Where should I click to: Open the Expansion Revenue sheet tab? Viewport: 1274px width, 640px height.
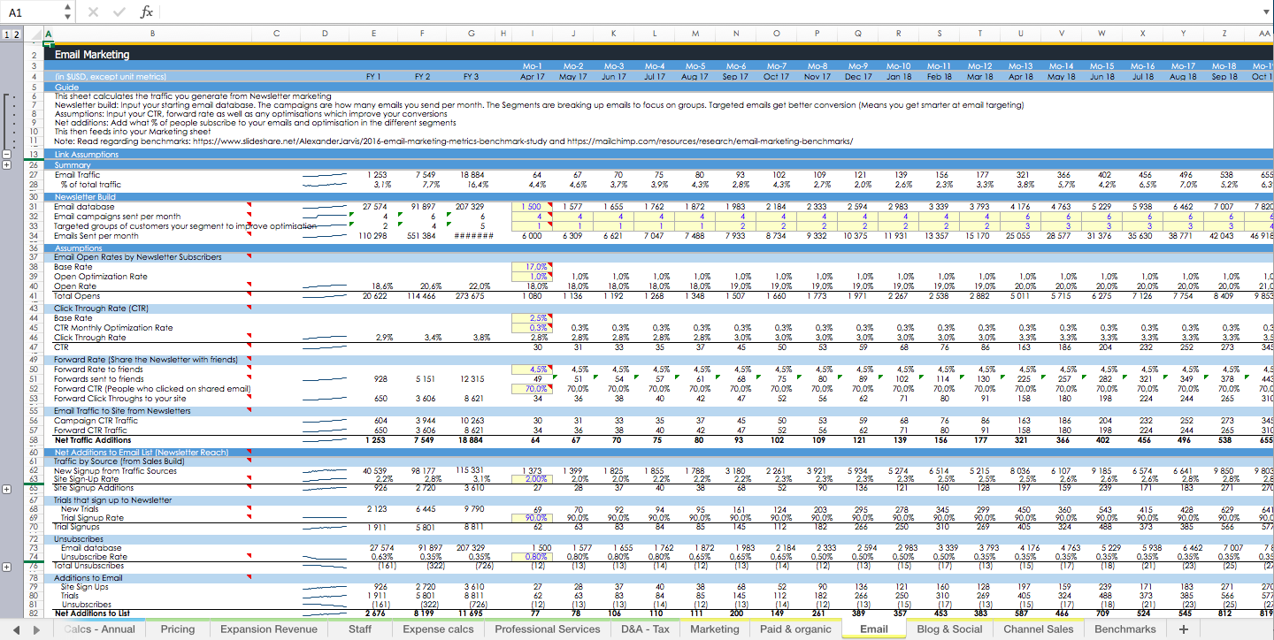(x=268, y=629)
